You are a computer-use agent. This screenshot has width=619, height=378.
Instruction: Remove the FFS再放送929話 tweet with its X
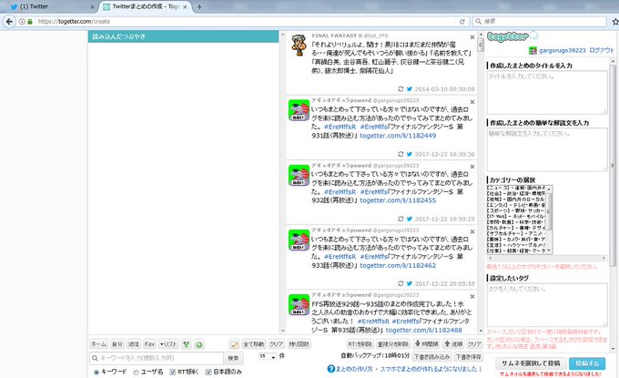[472, 297]
